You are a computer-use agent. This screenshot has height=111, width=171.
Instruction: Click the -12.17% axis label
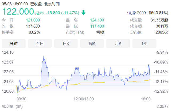click(x=161, y=82)
